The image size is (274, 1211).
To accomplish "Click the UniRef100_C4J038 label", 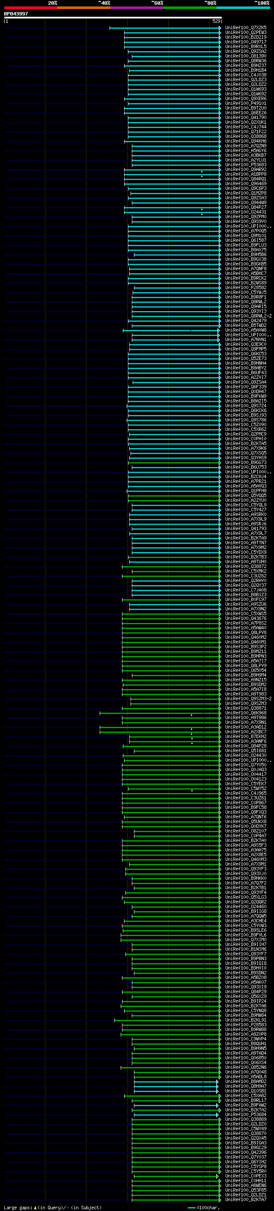I will point(245,75).
